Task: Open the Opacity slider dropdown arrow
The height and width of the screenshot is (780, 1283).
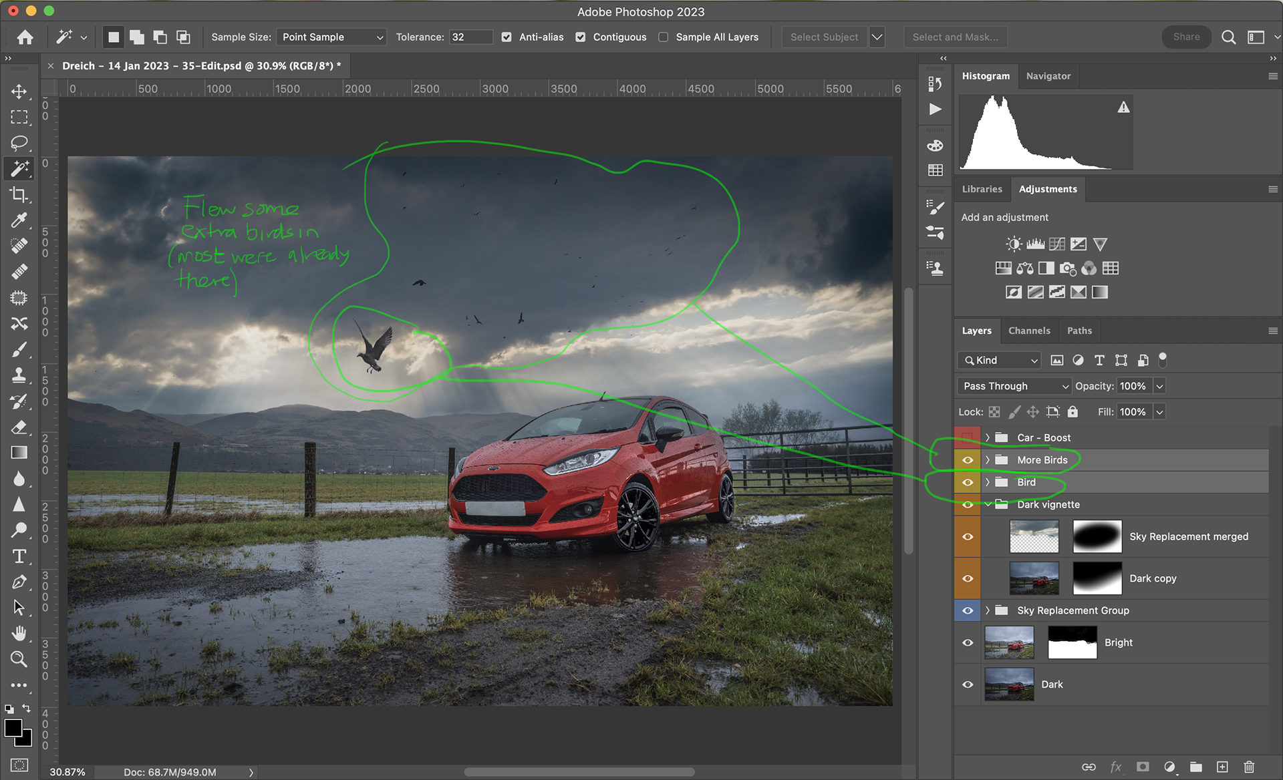Action: [x=1160, y=386]
